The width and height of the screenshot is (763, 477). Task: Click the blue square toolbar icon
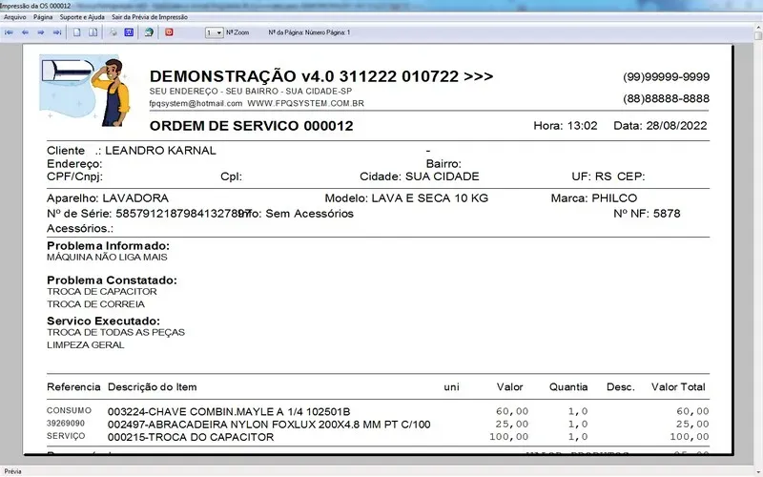pyautogui.click(x=129, y=32)
